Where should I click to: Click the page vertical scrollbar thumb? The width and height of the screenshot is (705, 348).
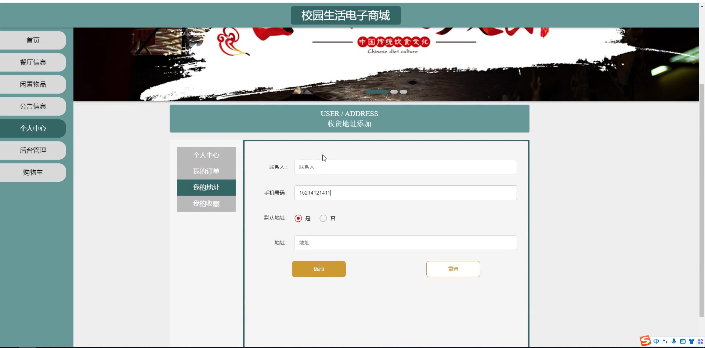702,200
